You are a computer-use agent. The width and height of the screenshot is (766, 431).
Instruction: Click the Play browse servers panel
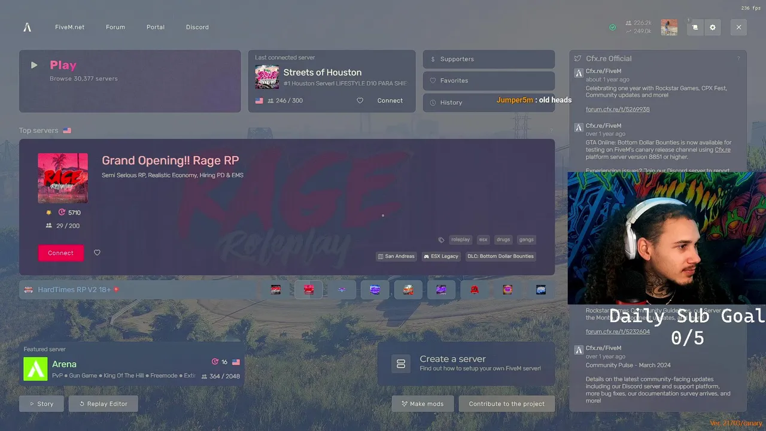coord(130,81)
